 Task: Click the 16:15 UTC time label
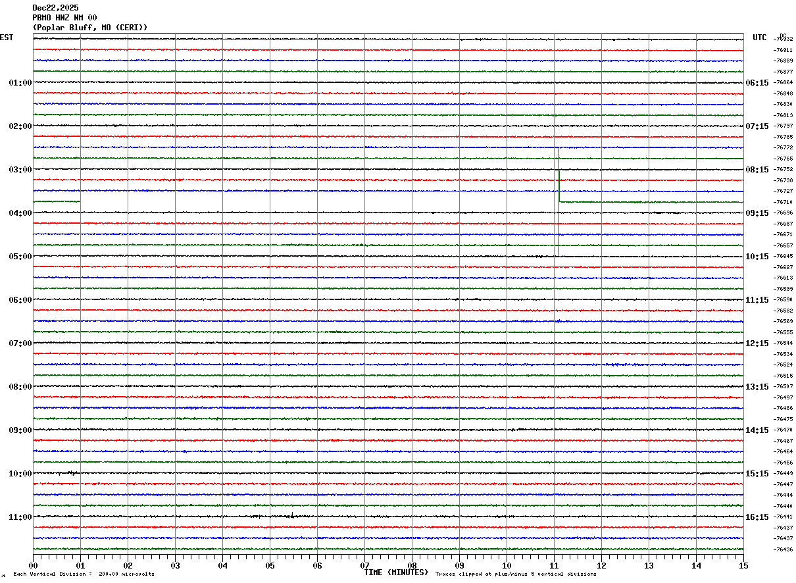[757, 517]
